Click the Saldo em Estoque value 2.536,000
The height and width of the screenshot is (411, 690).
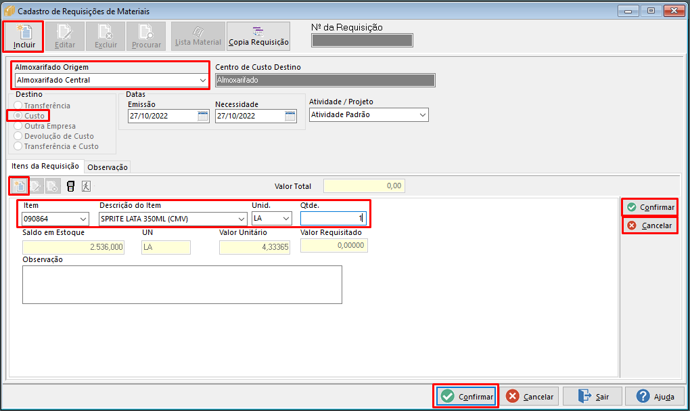[x=73, y=247]
